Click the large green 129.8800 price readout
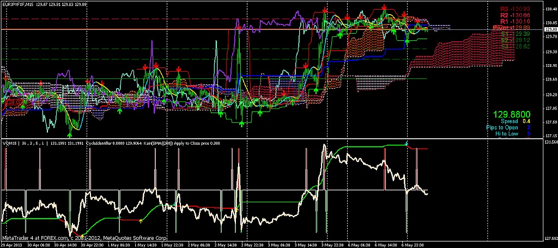 (x=512, y=114)
